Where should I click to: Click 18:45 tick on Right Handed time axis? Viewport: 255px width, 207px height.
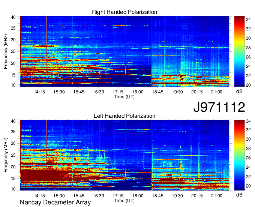[157, 92]
